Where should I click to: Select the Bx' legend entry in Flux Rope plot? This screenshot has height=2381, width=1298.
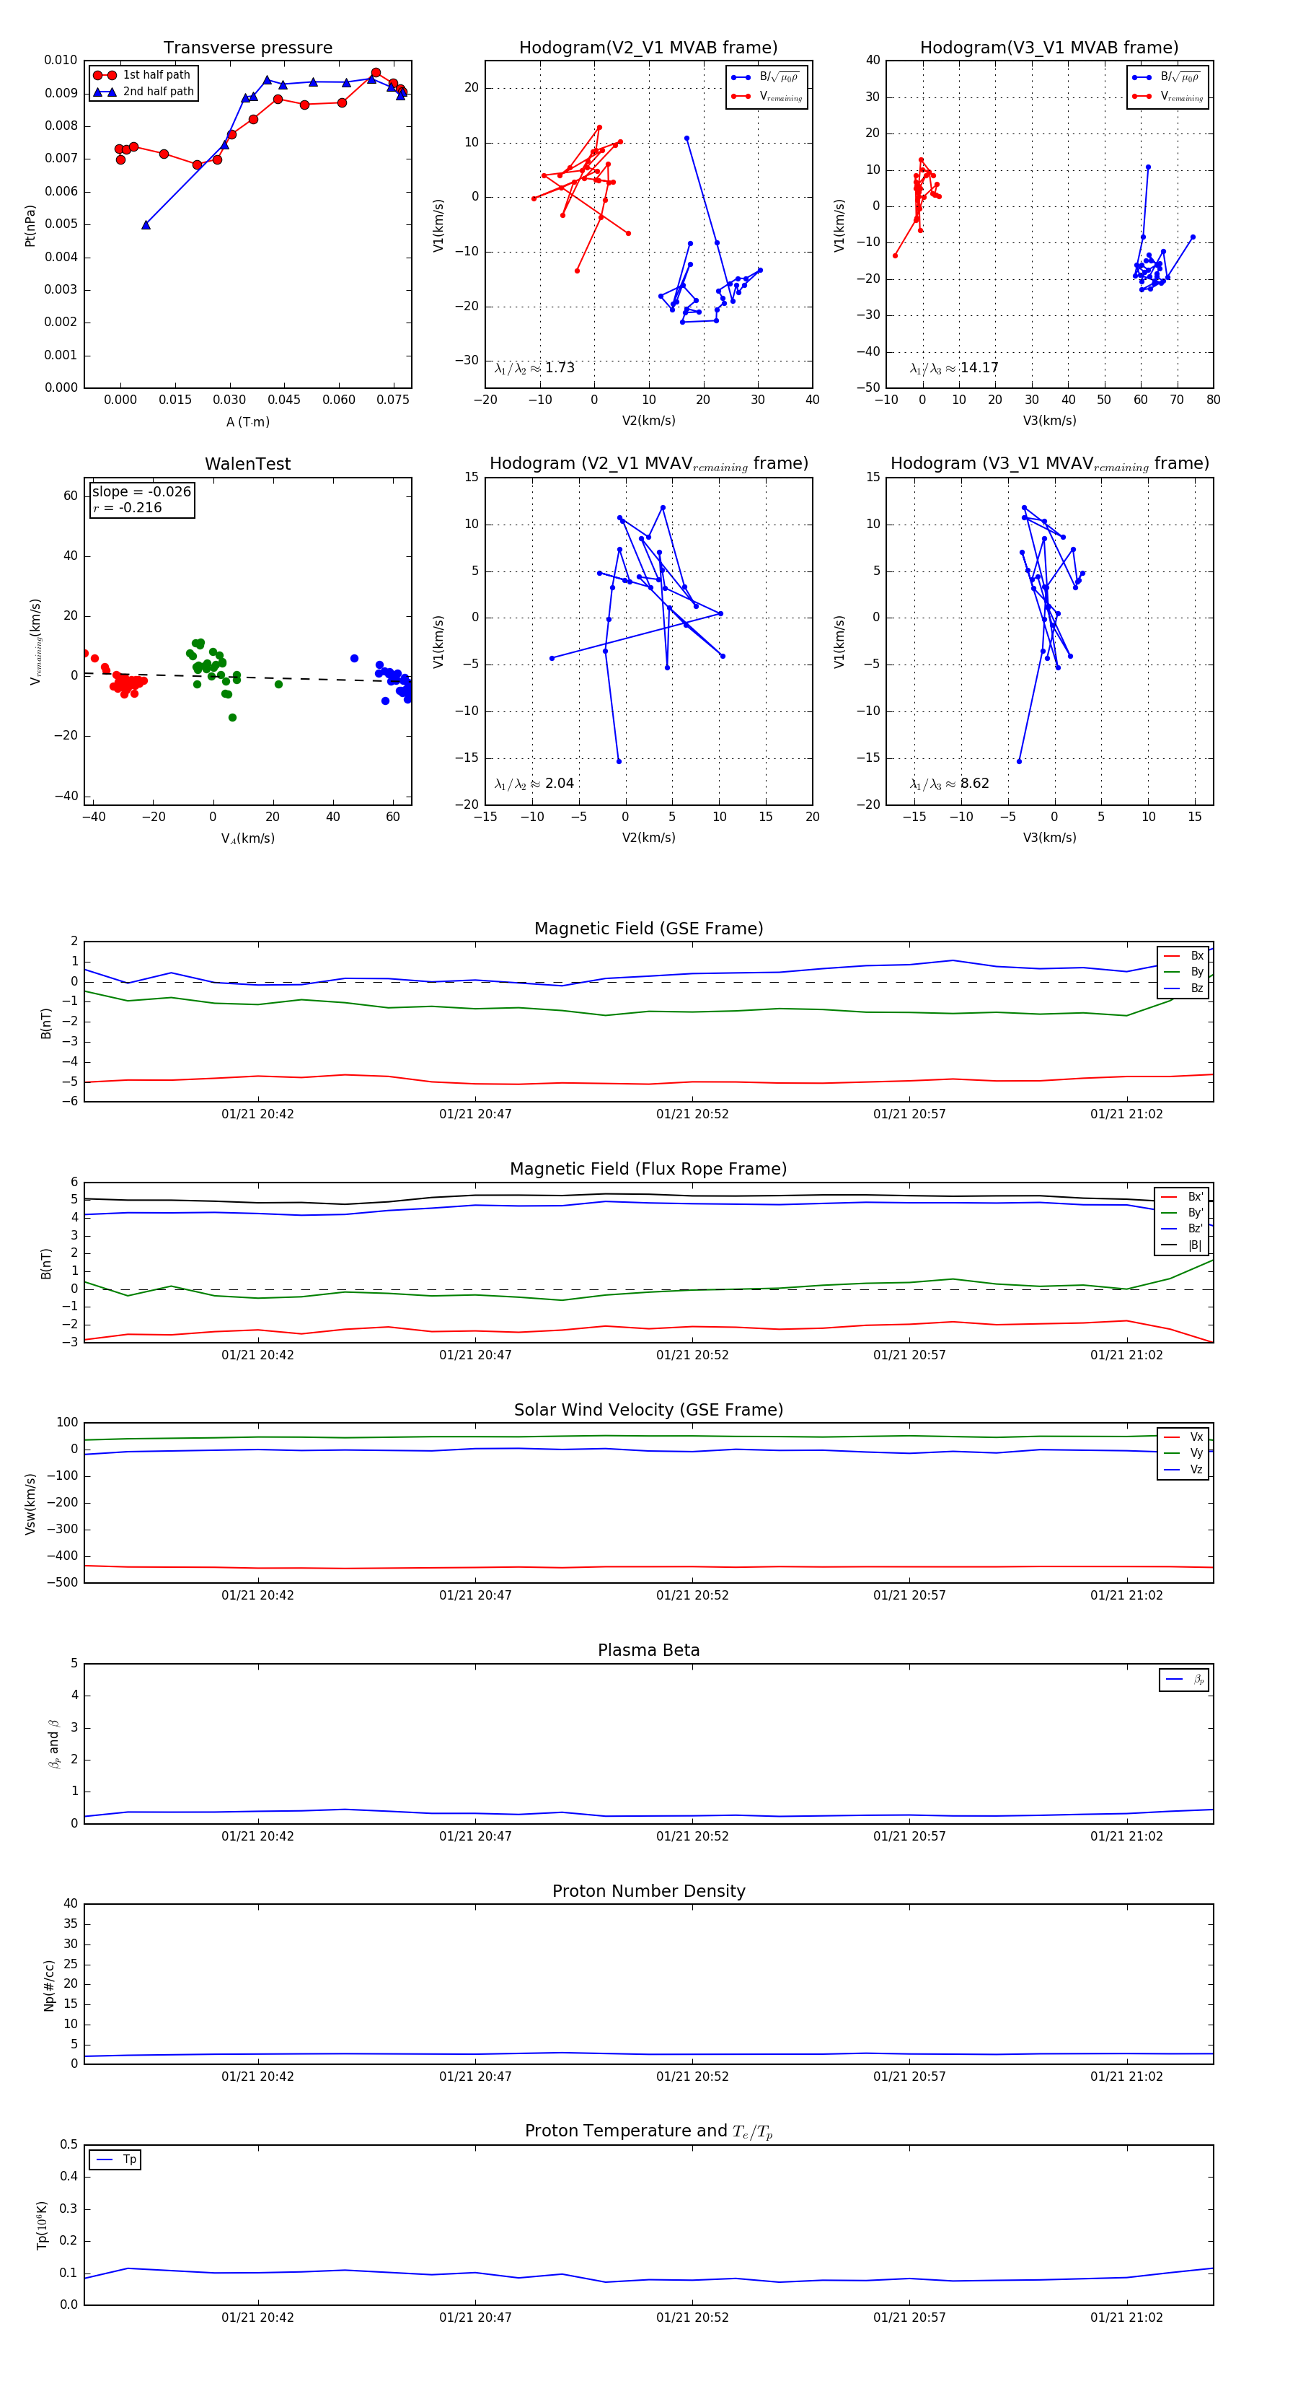pyautogui.click(x=1182, y=1196)
